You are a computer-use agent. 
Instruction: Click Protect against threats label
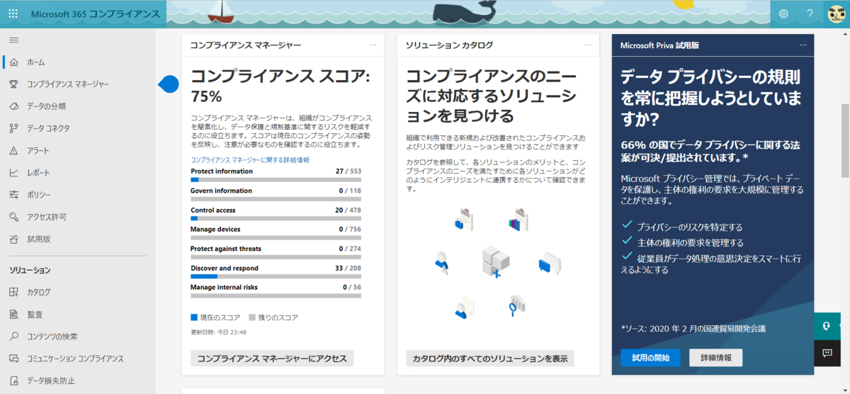click(x=226, y=249)
